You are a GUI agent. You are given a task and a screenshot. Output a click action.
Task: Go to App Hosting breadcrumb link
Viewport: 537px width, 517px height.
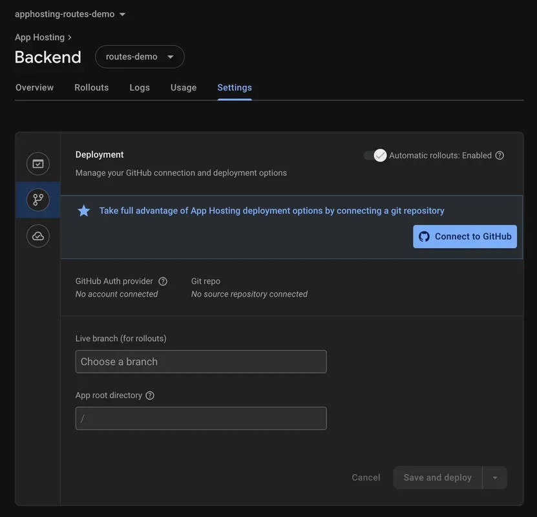pyautogui.click(x=39, y=37)
